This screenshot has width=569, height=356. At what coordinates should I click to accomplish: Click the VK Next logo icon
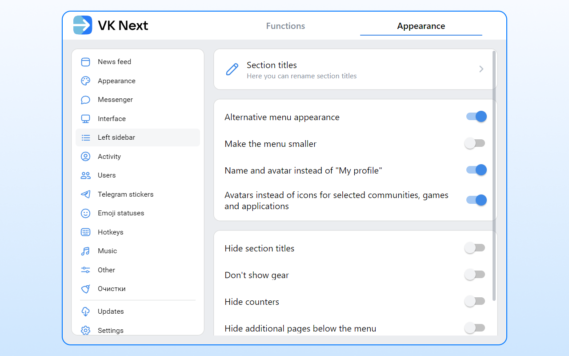(82, 25)
